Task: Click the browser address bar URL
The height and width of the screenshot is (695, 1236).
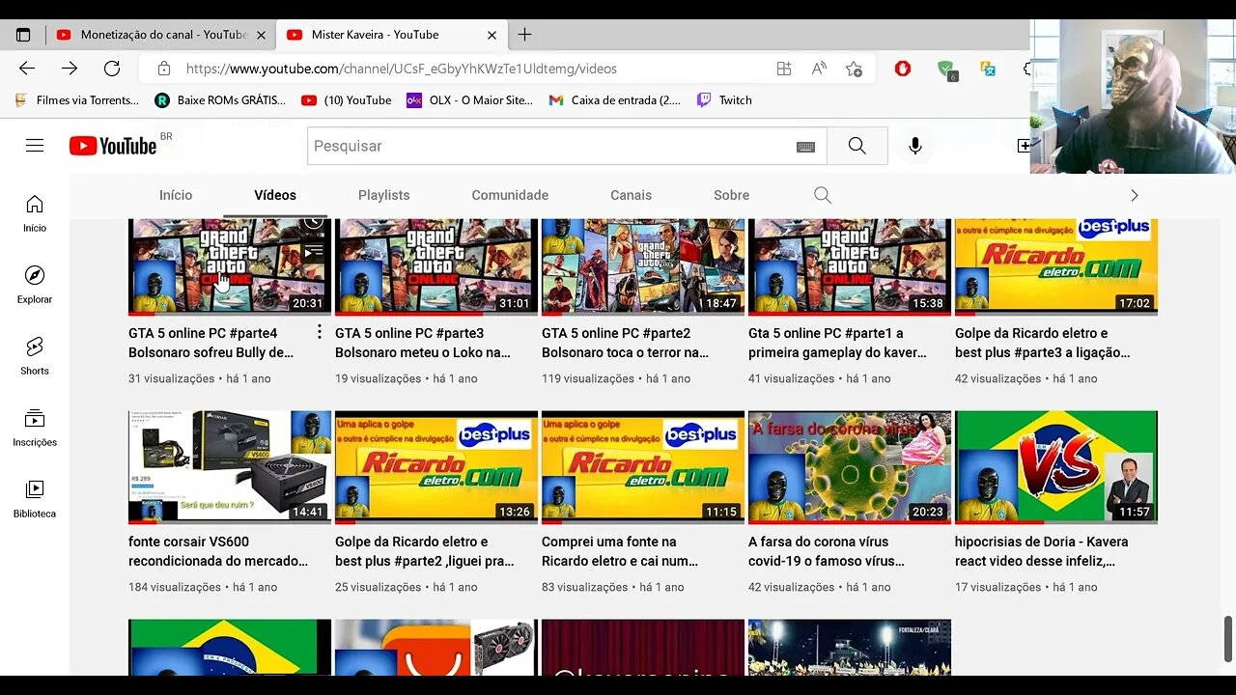Action: [x=401, y=69]
